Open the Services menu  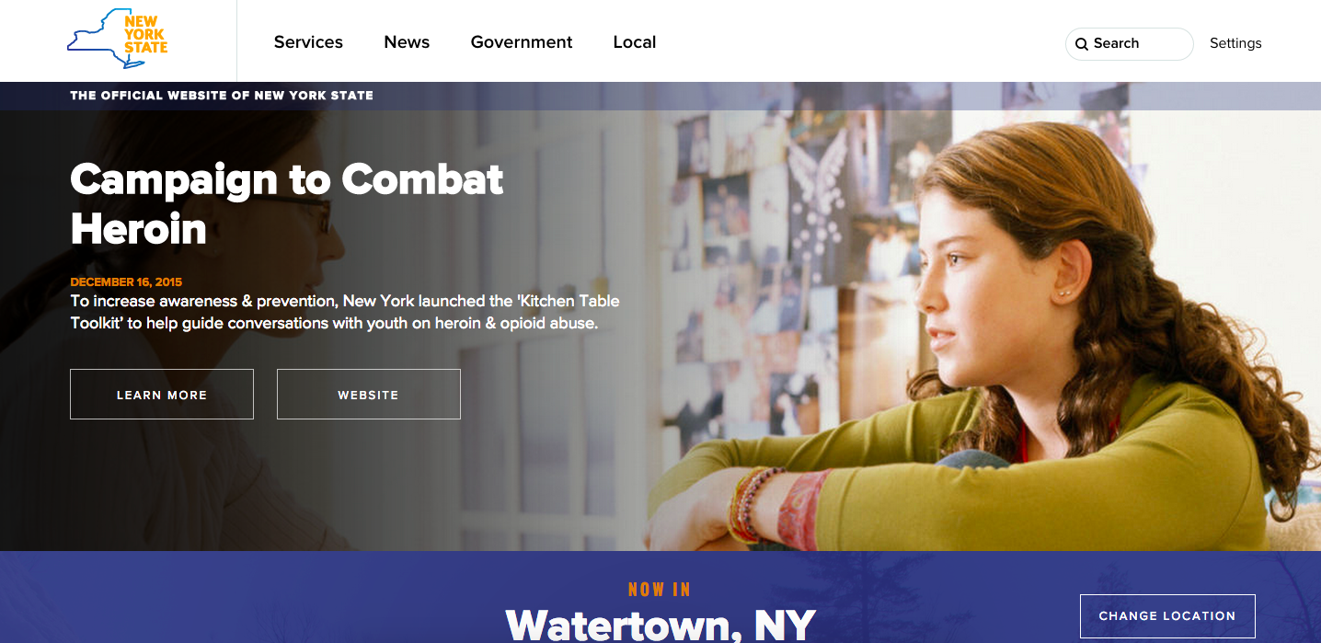pos(308,42)
